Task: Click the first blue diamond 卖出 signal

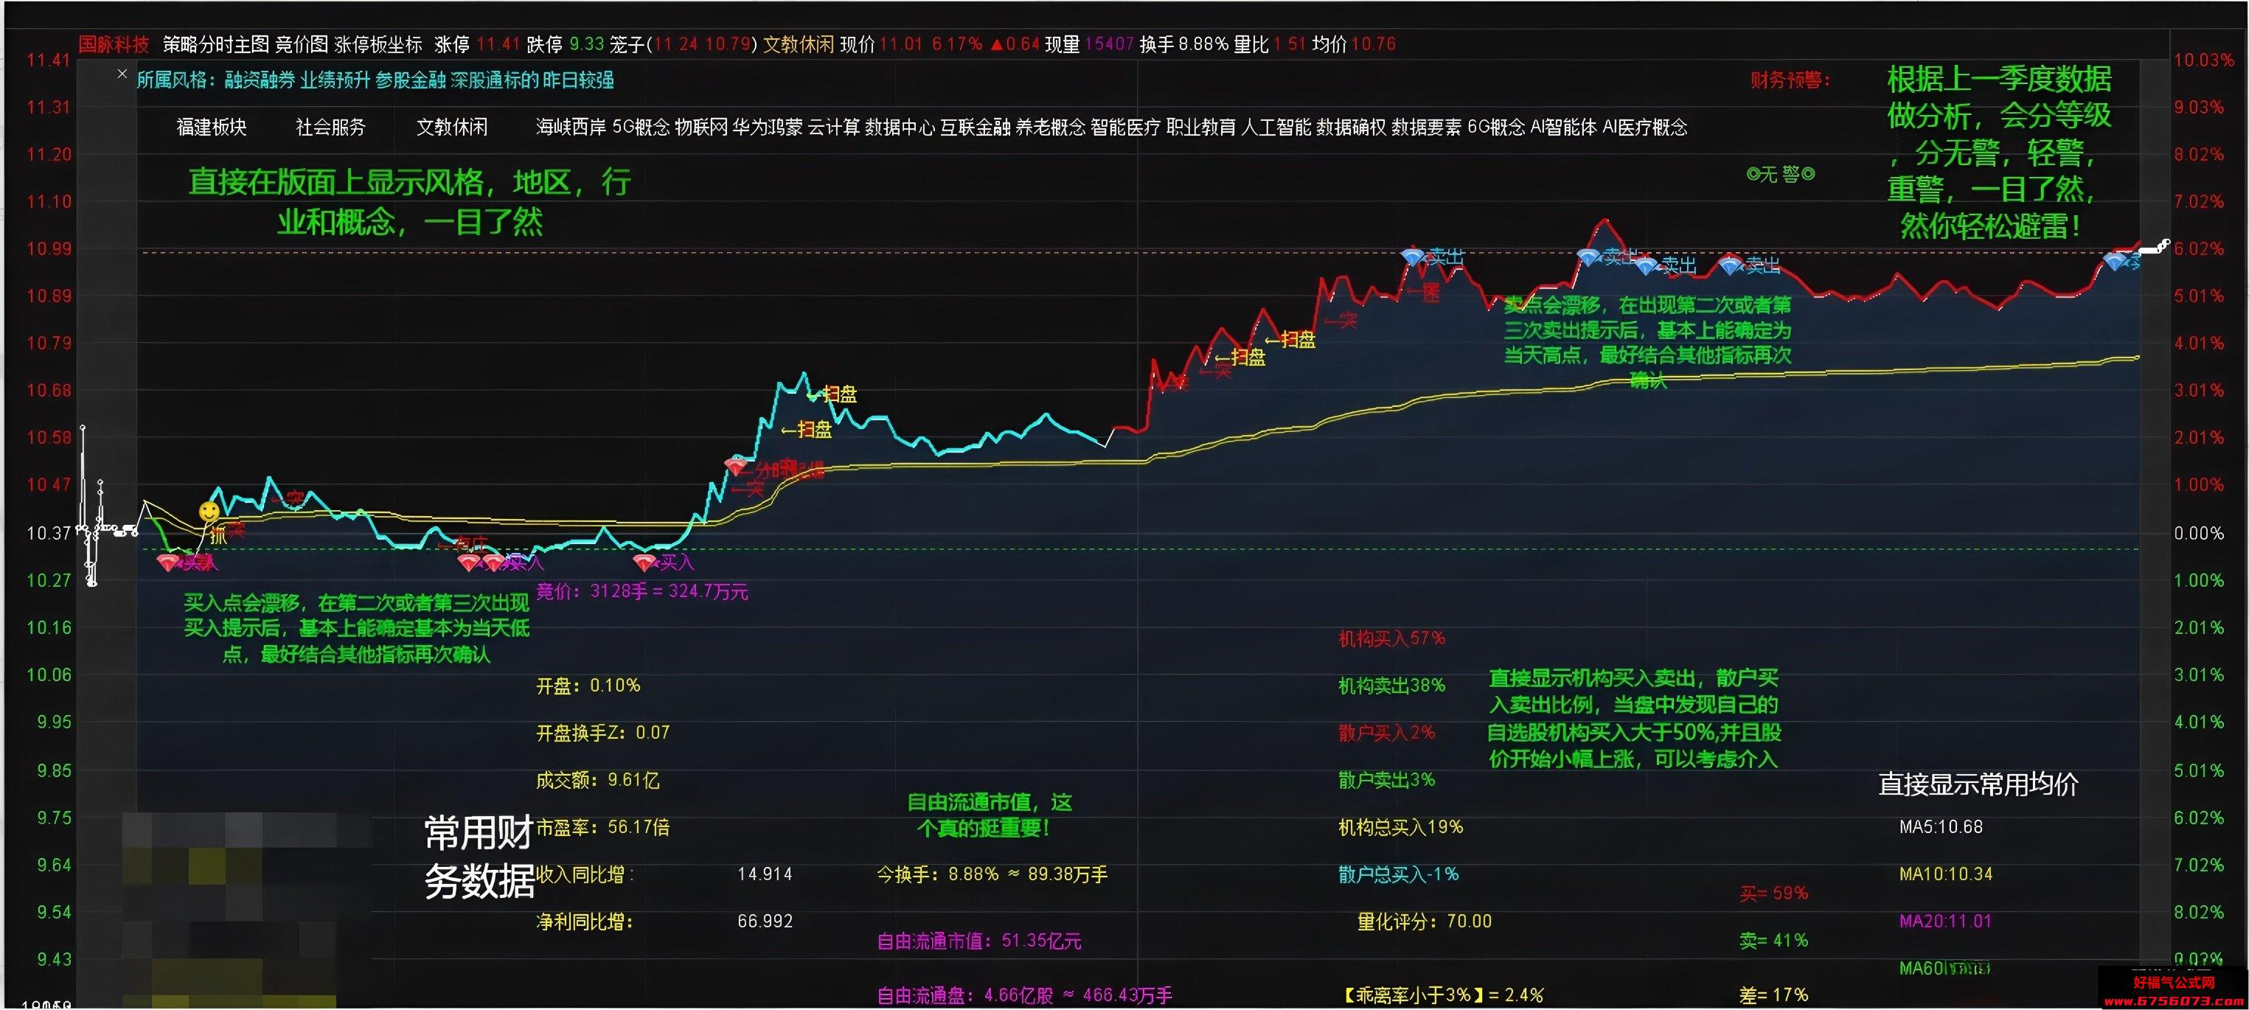Action: [x=1412, y=257]
